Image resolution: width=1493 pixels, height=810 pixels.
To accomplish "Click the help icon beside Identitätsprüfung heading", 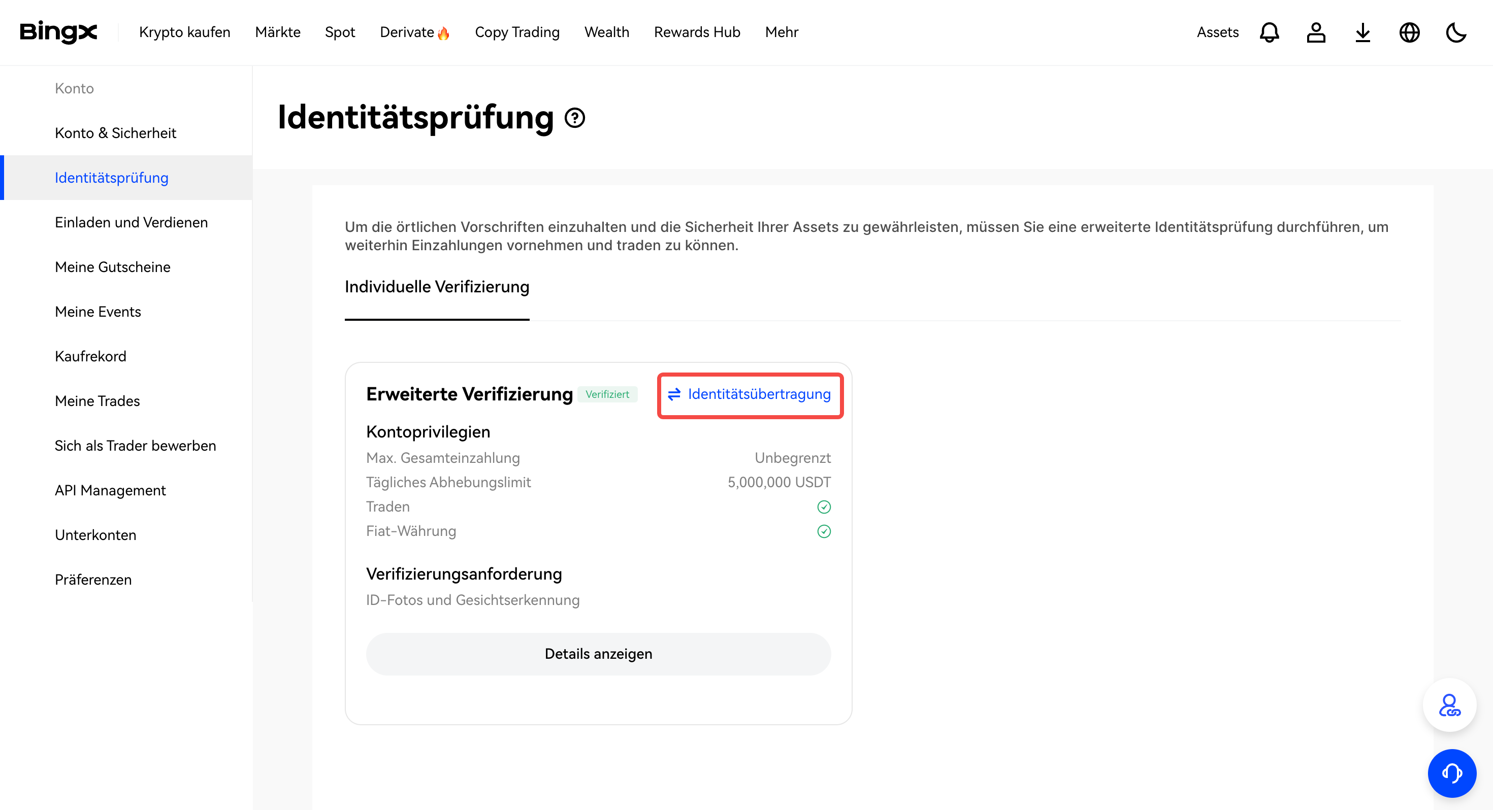I will 574,118.
